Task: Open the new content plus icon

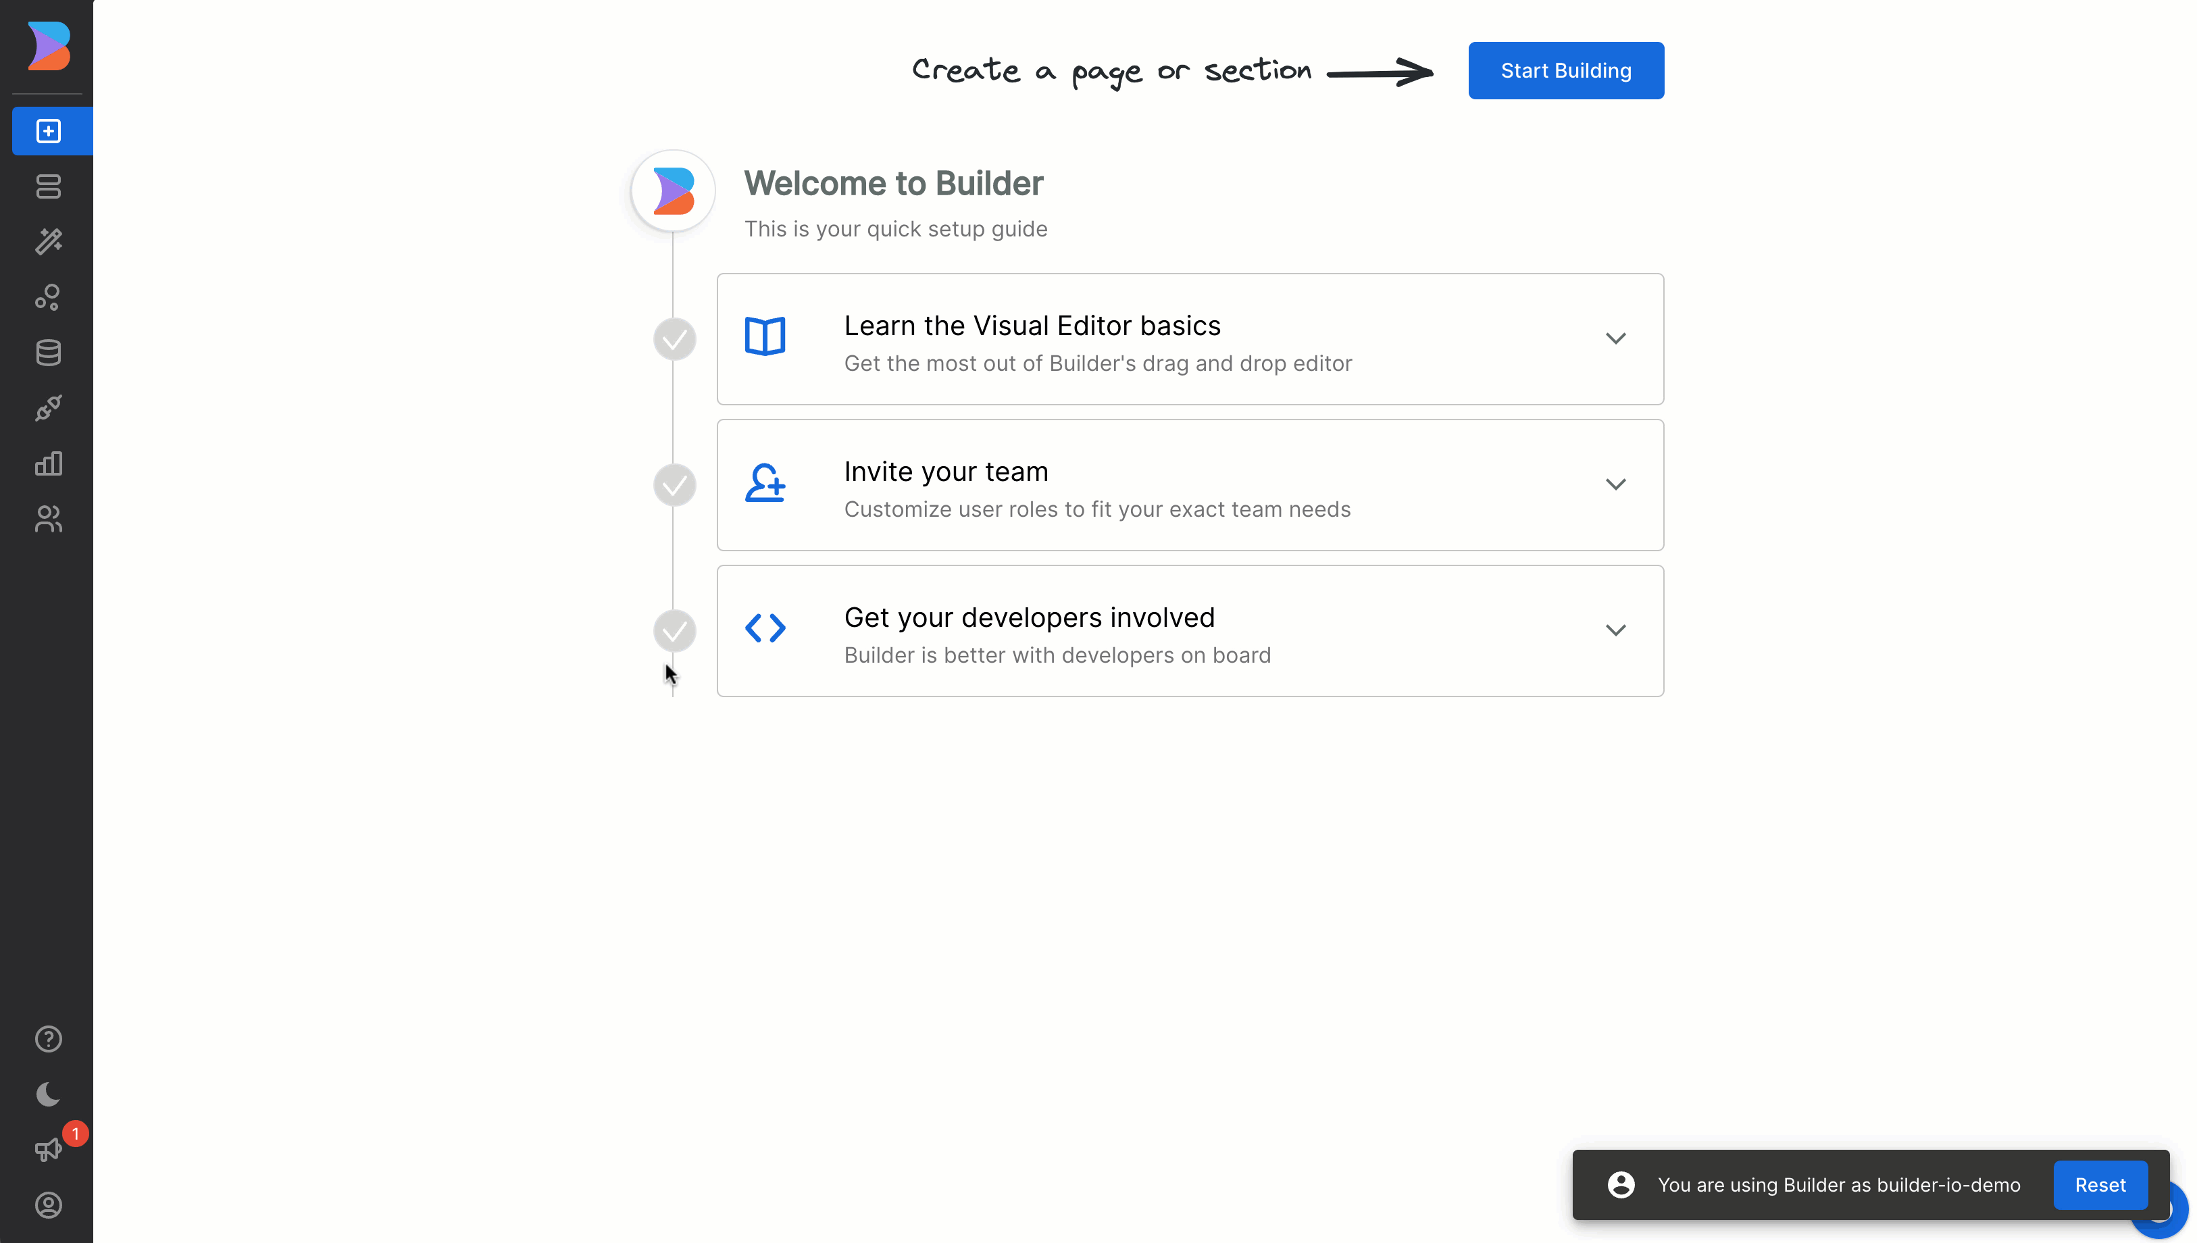Action: pos(49,130)
